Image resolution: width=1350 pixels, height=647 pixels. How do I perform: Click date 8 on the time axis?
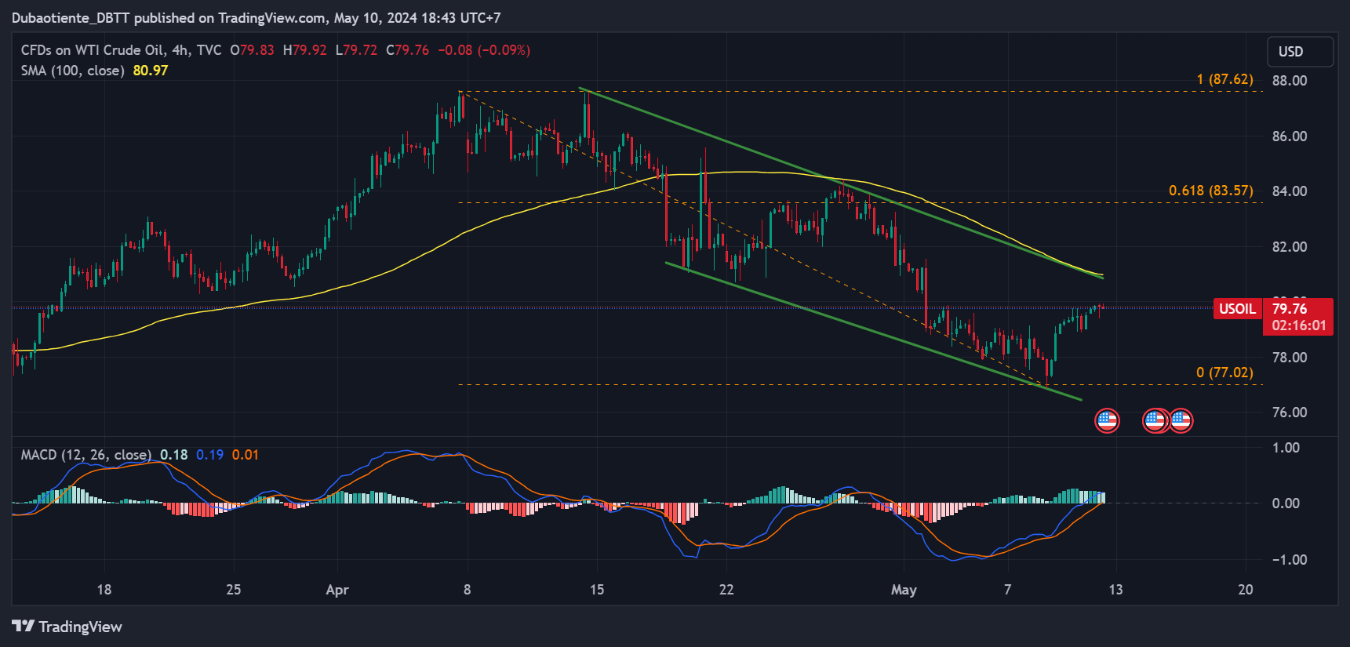pyautogui.click(x=468, y=590)
